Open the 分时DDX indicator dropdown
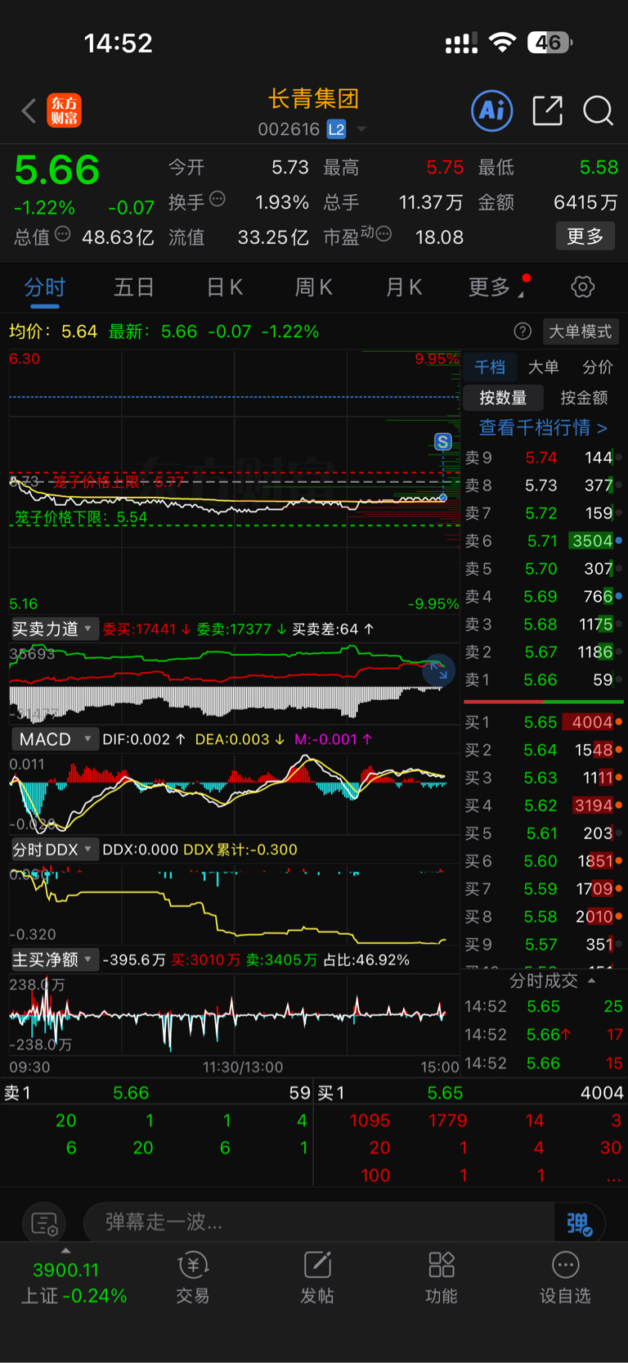628x1363 pixels. (x=54, y=850)
